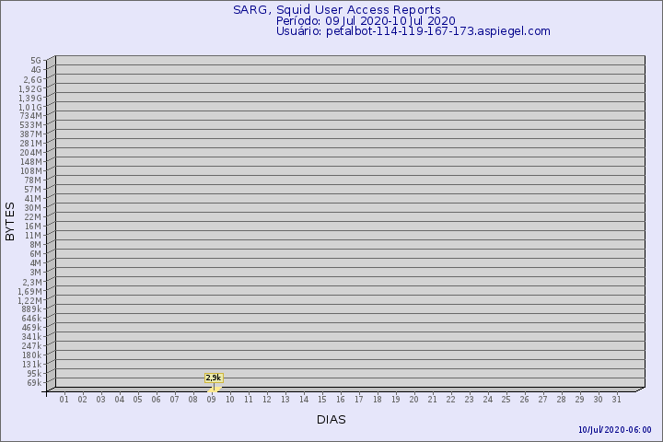Click the BYTES y-axis title

point(10,221)
